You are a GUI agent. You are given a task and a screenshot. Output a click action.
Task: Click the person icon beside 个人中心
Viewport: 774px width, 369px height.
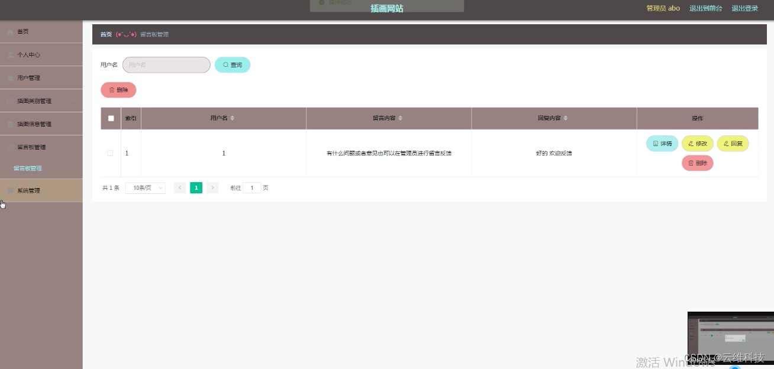pyautogui.click(x=11, y=55)
